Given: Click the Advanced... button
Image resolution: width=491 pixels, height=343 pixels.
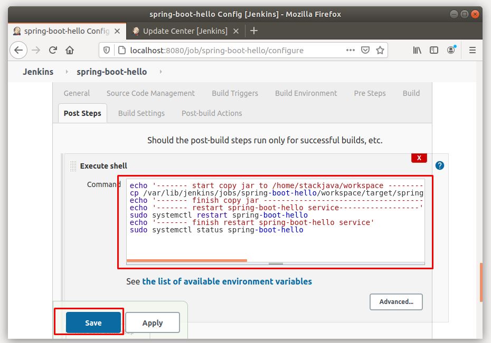Looking at the screenshot, I should click(x=396, y=302).
